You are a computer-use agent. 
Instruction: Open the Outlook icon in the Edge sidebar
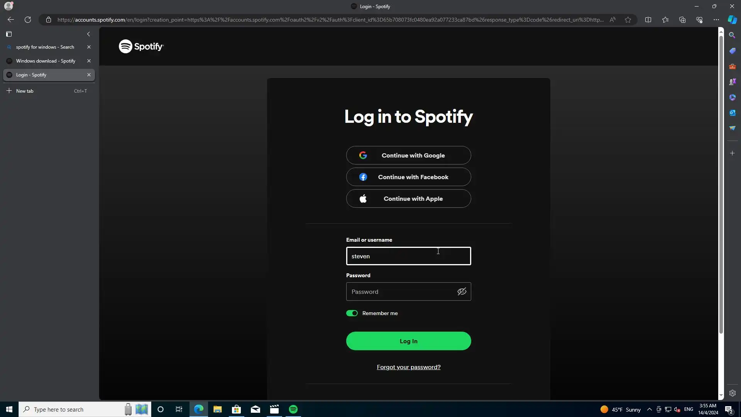tap(732, 113)
